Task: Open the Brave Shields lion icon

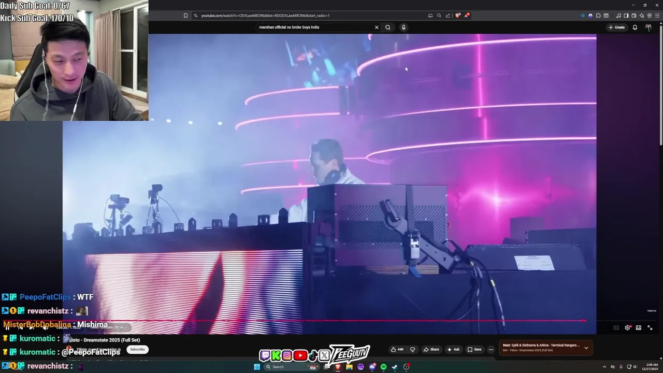Action: [x=457, y=16]
